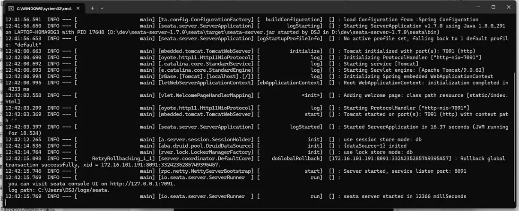
Task: Expand the new-tab profile dropdown chevron
Action: click(102, 8)
